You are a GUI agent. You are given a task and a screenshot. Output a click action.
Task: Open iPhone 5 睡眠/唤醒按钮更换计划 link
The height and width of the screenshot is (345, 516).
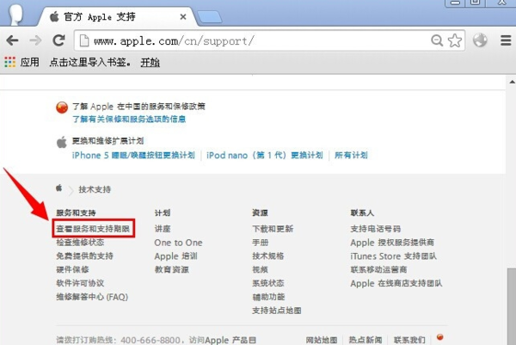click(133, 155)
